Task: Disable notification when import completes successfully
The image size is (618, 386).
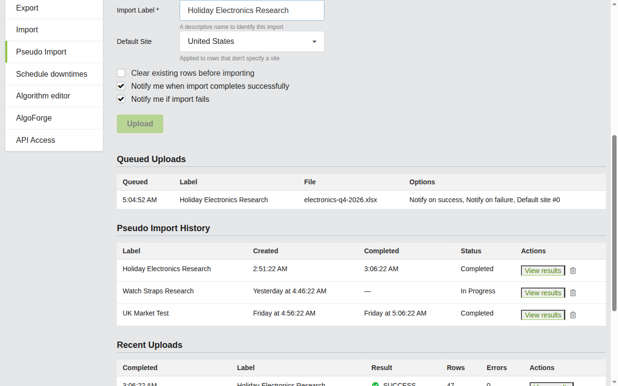Action: (121, 86)
